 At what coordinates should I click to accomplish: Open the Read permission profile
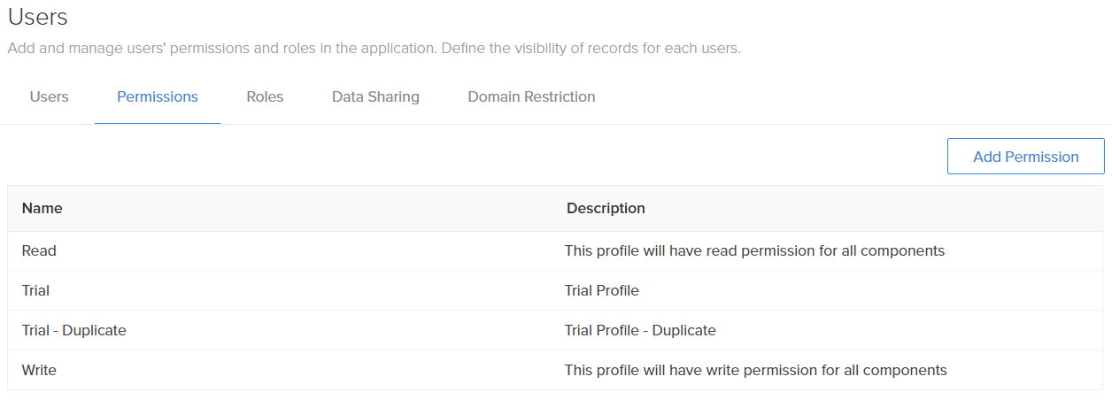coord(39,250)
